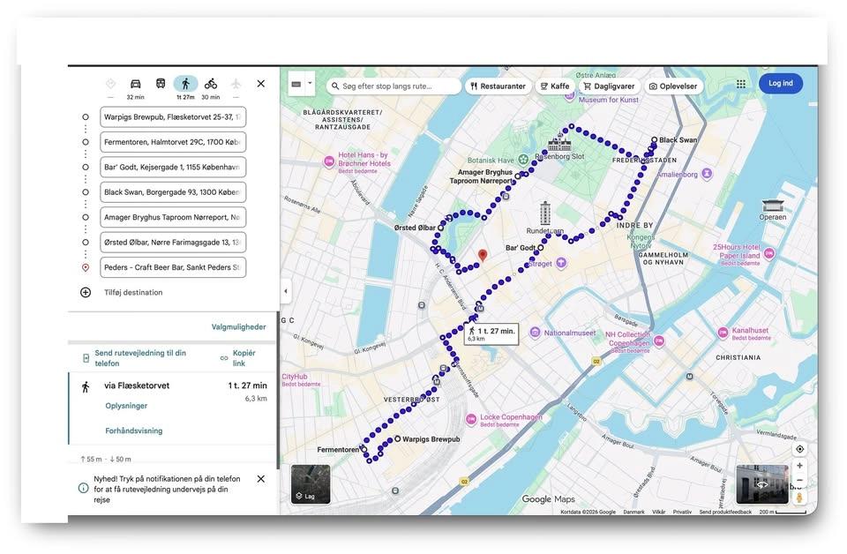The height and width of the screenshot is (554, 847).
Task: Filter by Dagligvarer chip
Action: [x=608, y=86]
